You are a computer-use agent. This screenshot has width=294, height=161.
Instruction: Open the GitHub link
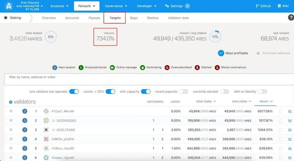[x=263, y=6]
